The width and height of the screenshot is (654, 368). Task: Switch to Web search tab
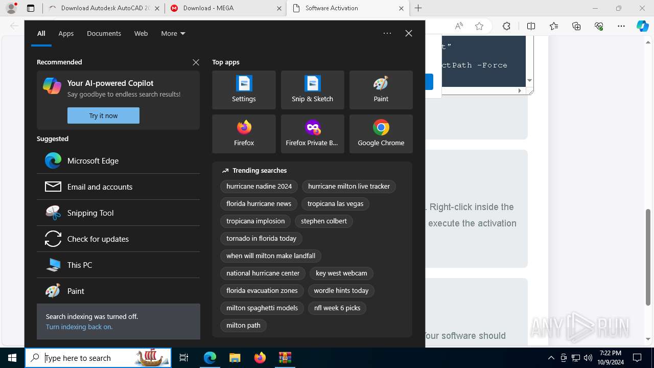tap(141, 33)
